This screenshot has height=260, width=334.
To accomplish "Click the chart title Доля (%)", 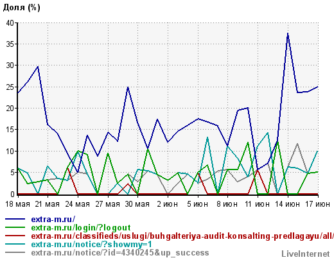I will [21, 7].
